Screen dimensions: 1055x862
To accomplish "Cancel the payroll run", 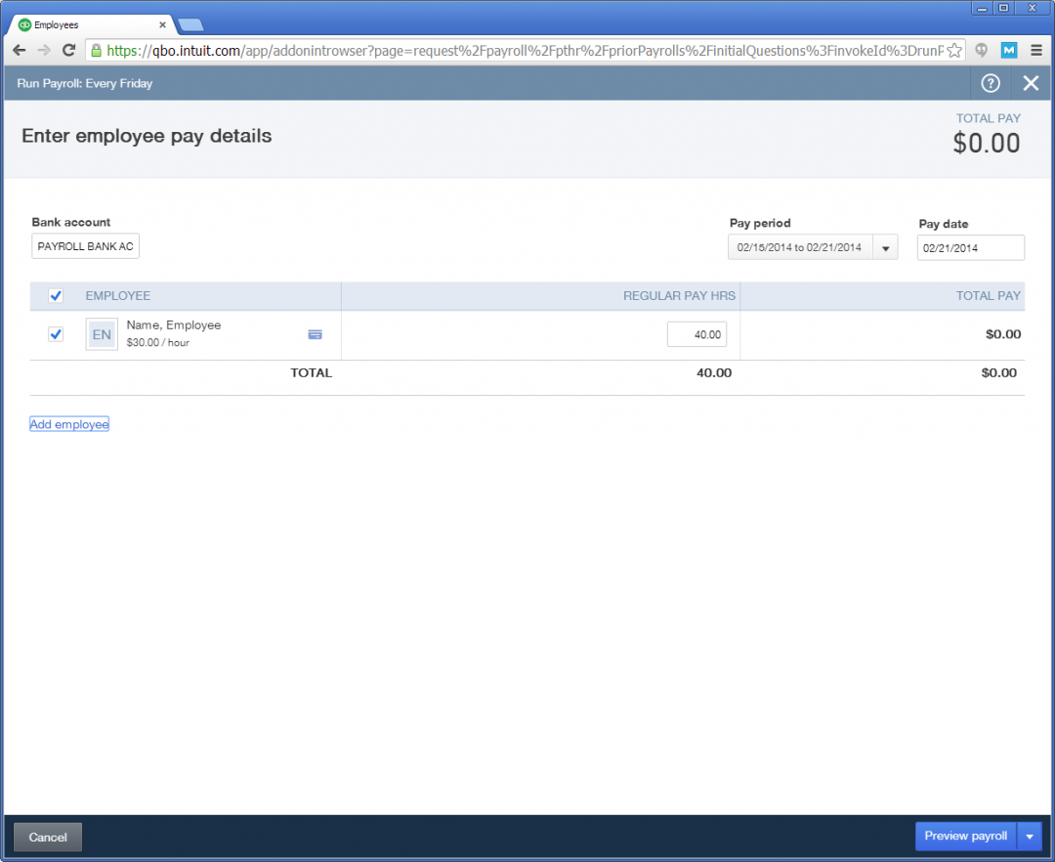I will [47, 837].
